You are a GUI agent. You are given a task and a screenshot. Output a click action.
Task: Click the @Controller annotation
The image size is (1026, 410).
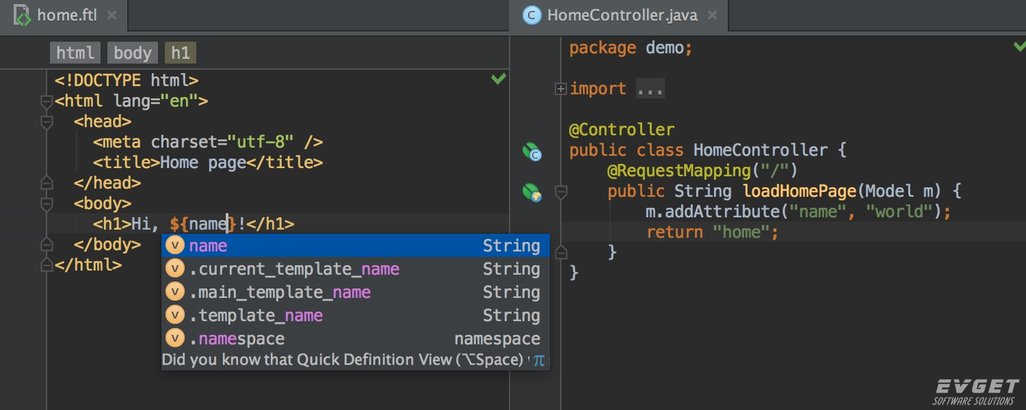[622, 130]
